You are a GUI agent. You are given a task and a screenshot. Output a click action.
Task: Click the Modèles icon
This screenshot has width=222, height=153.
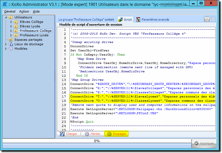pos(11,49)
